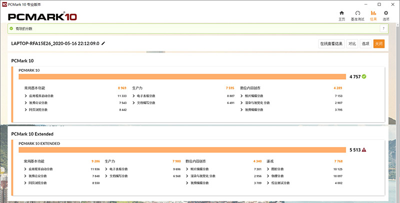400x203 pixels.
Task: Minimize the PCMark 10 window
Action: click(366, 4)
